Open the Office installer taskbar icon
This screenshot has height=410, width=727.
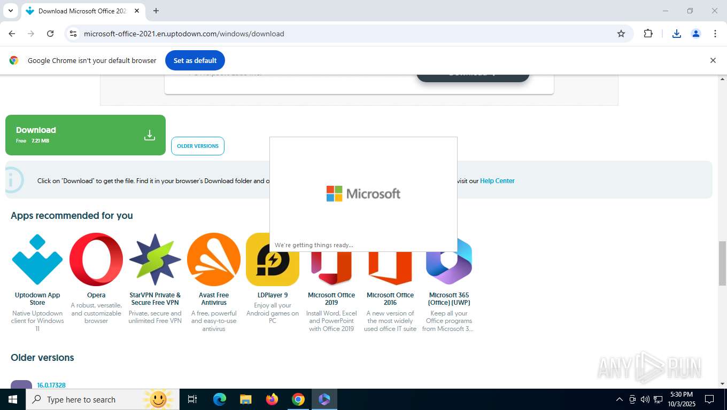coord(324,399)
